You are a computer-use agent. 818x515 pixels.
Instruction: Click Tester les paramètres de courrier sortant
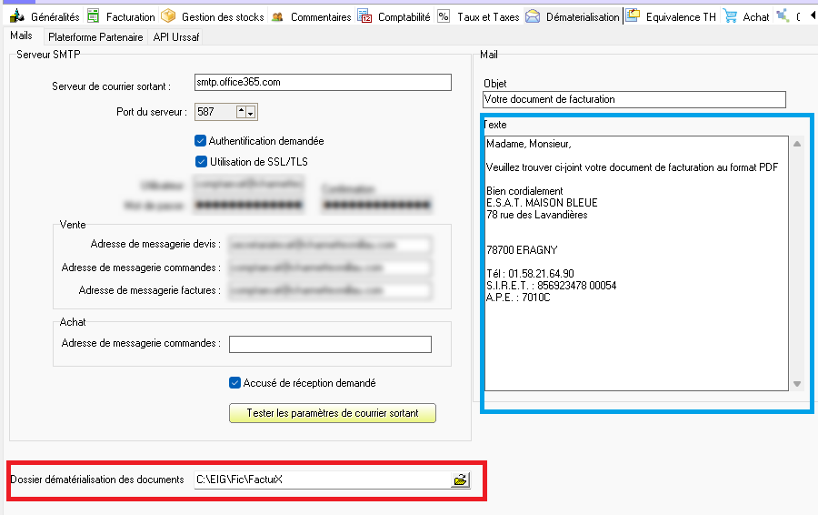click(x=332, y=413)
